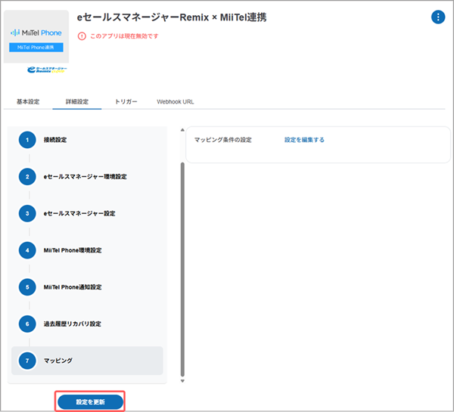Click step 6 number circle
The height and width of the screenshot is (412, 454).
27,324
